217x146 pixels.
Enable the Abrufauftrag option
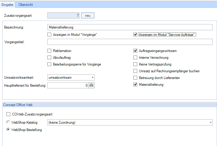[x=49, y=58]
